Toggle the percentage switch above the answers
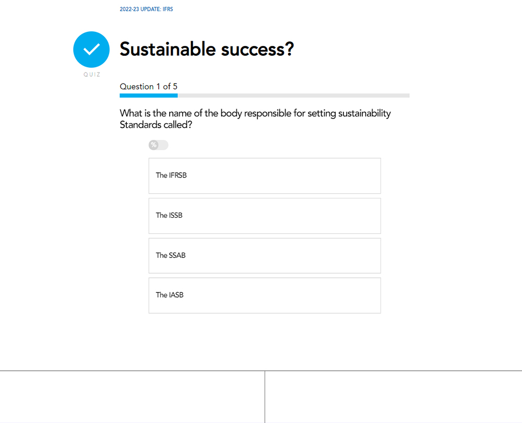This screenshot has width=522, height=423. tap(159, 145)
